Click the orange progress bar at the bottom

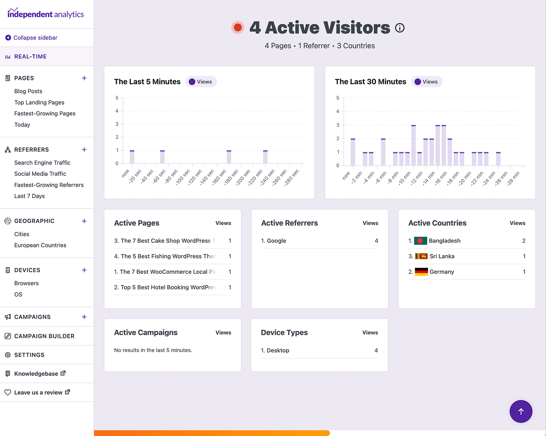(x=212, y=433)
